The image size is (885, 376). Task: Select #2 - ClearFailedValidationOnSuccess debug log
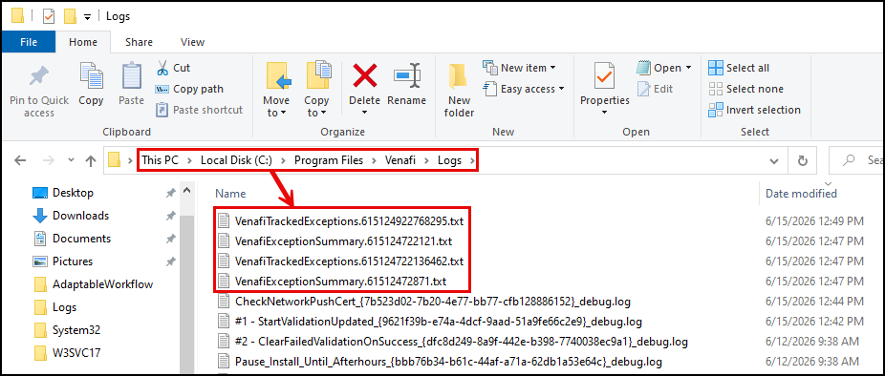point(453,342)
